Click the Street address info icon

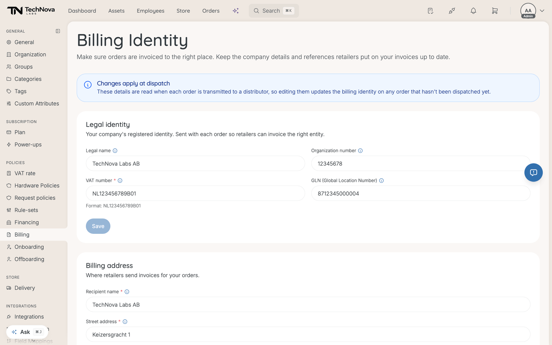[125, 322]
